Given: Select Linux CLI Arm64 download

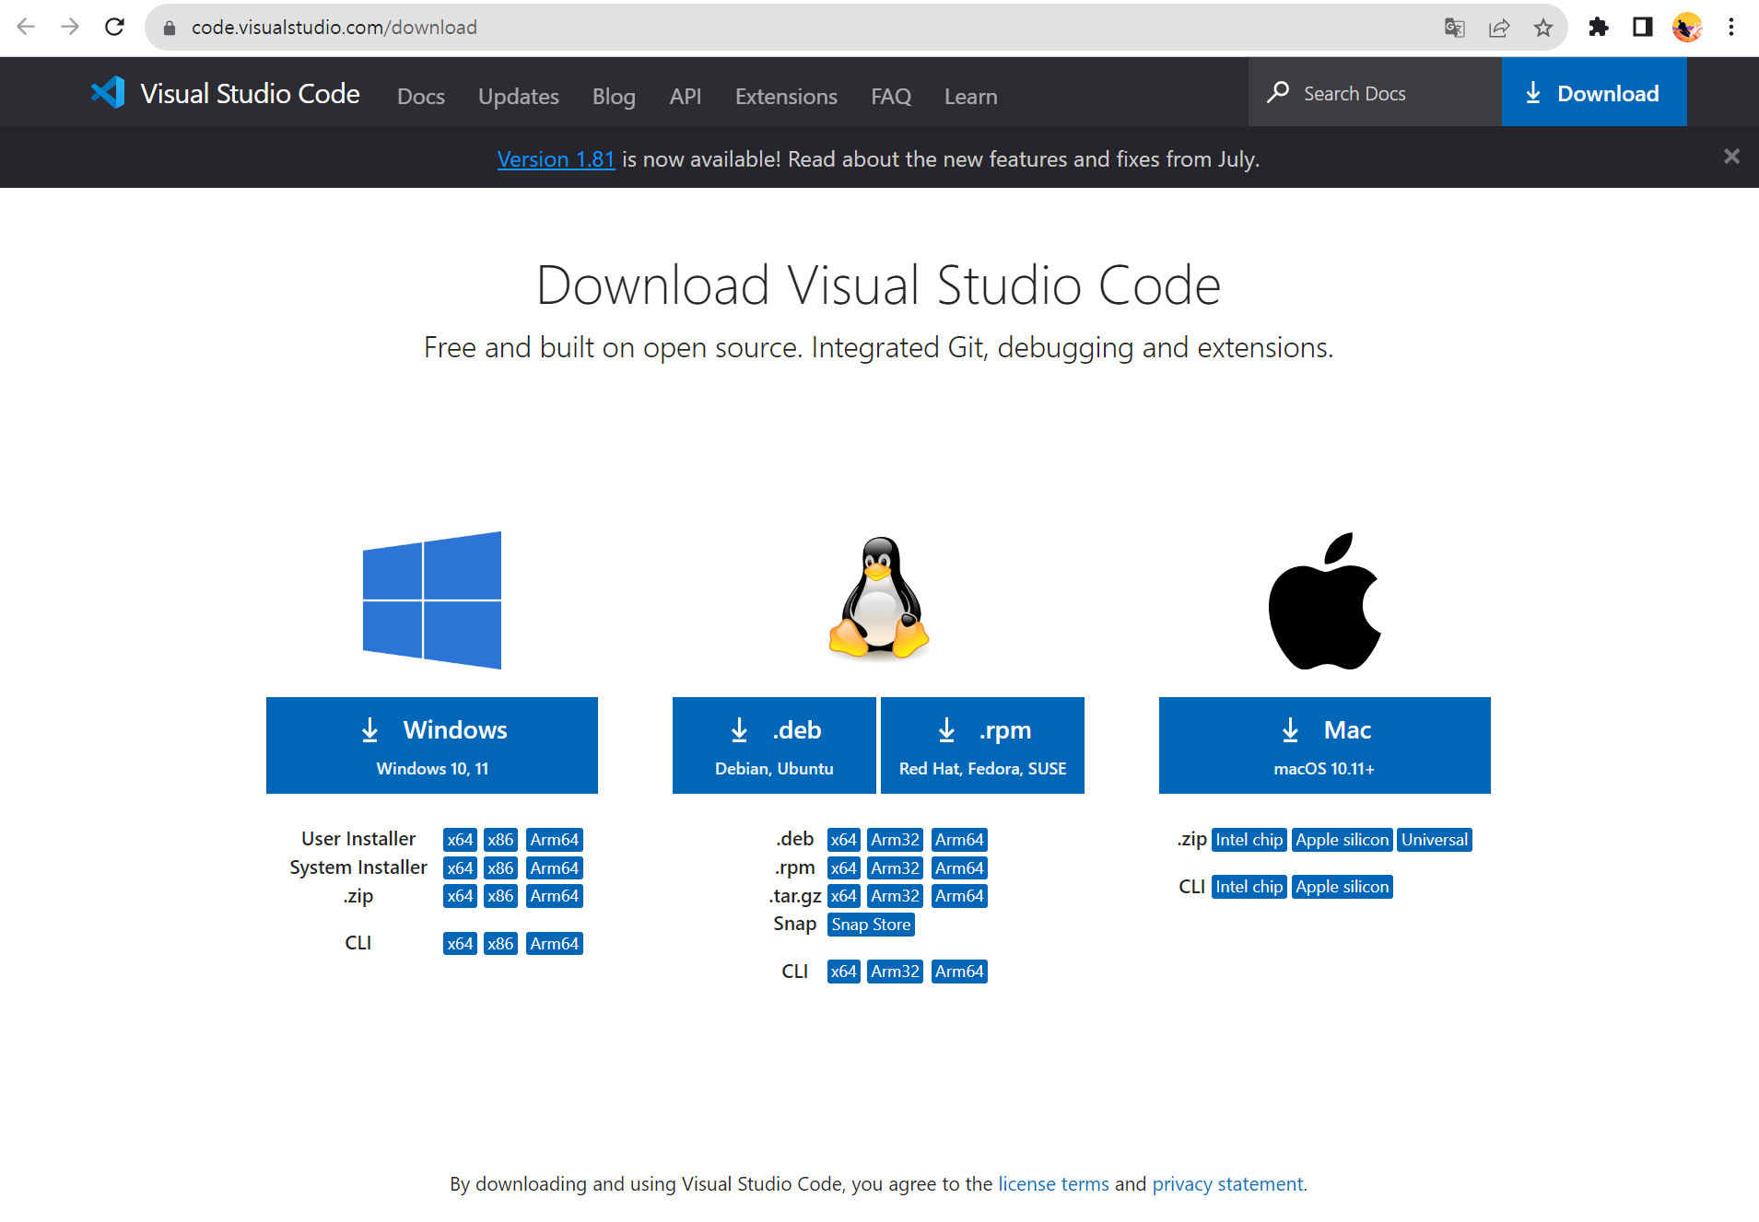Looking at the screenshot, I should [959, 972].
